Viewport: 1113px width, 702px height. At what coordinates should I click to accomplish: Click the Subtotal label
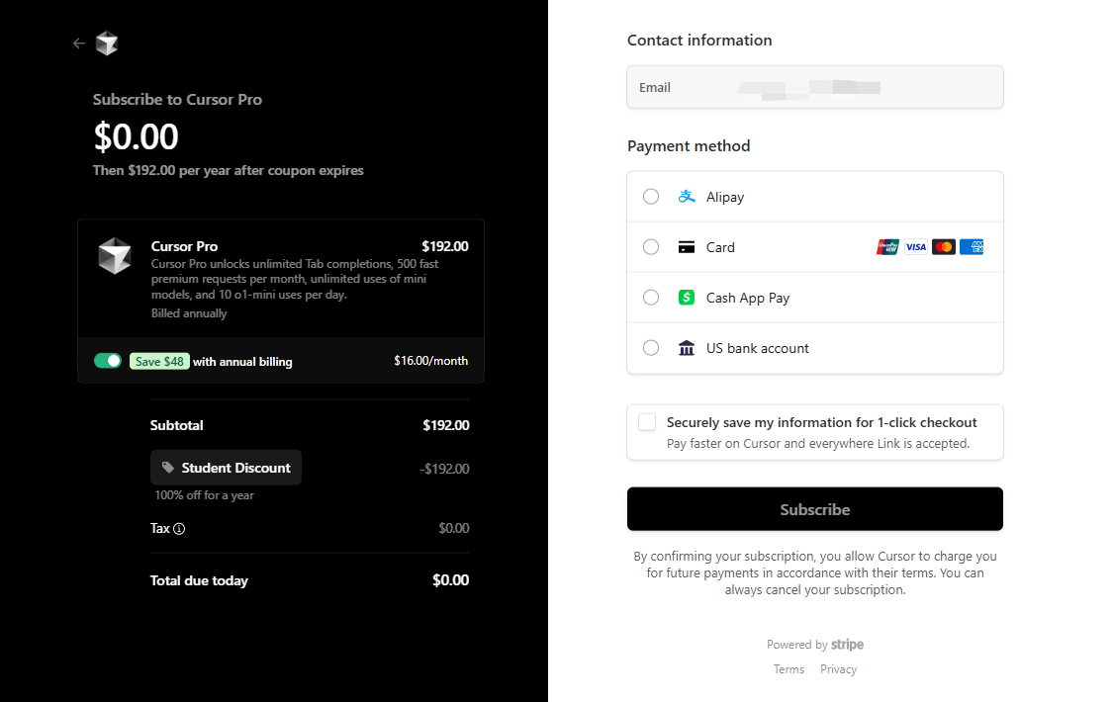coord(177,425)
